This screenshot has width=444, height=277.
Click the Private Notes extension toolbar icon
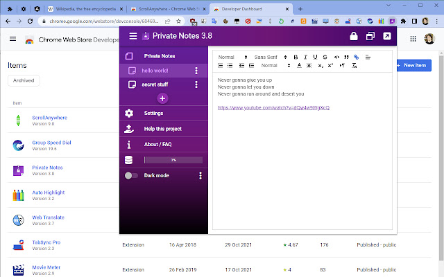click(392, 21)
